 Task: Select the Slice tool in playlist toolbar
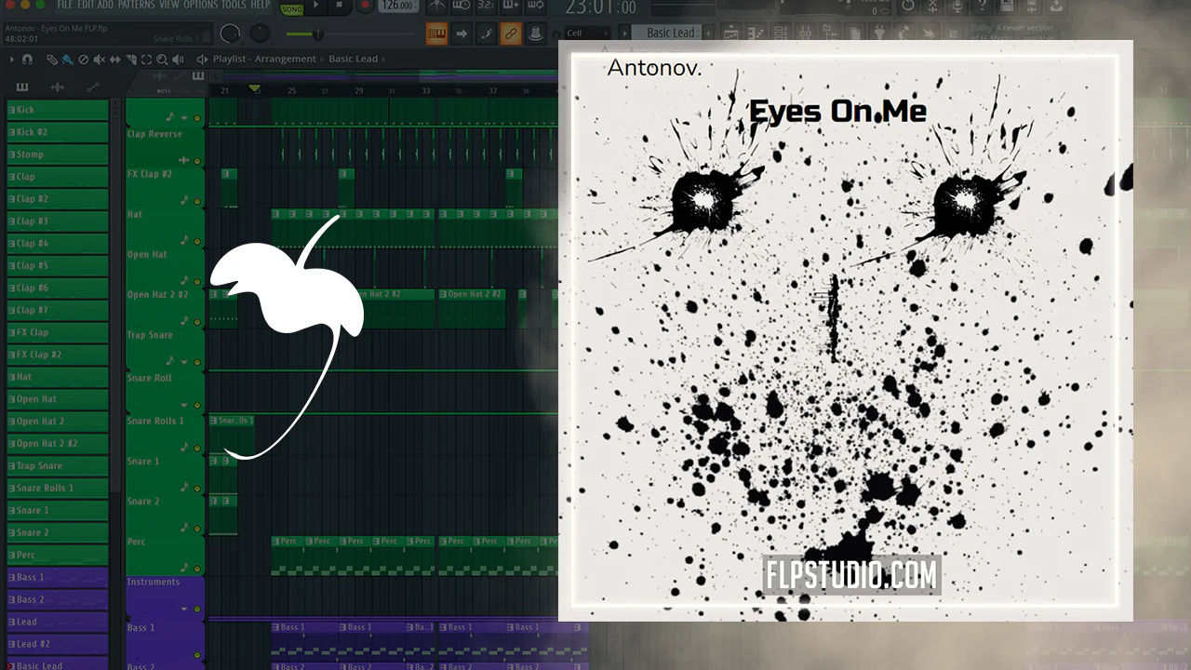tap(130, 59)
